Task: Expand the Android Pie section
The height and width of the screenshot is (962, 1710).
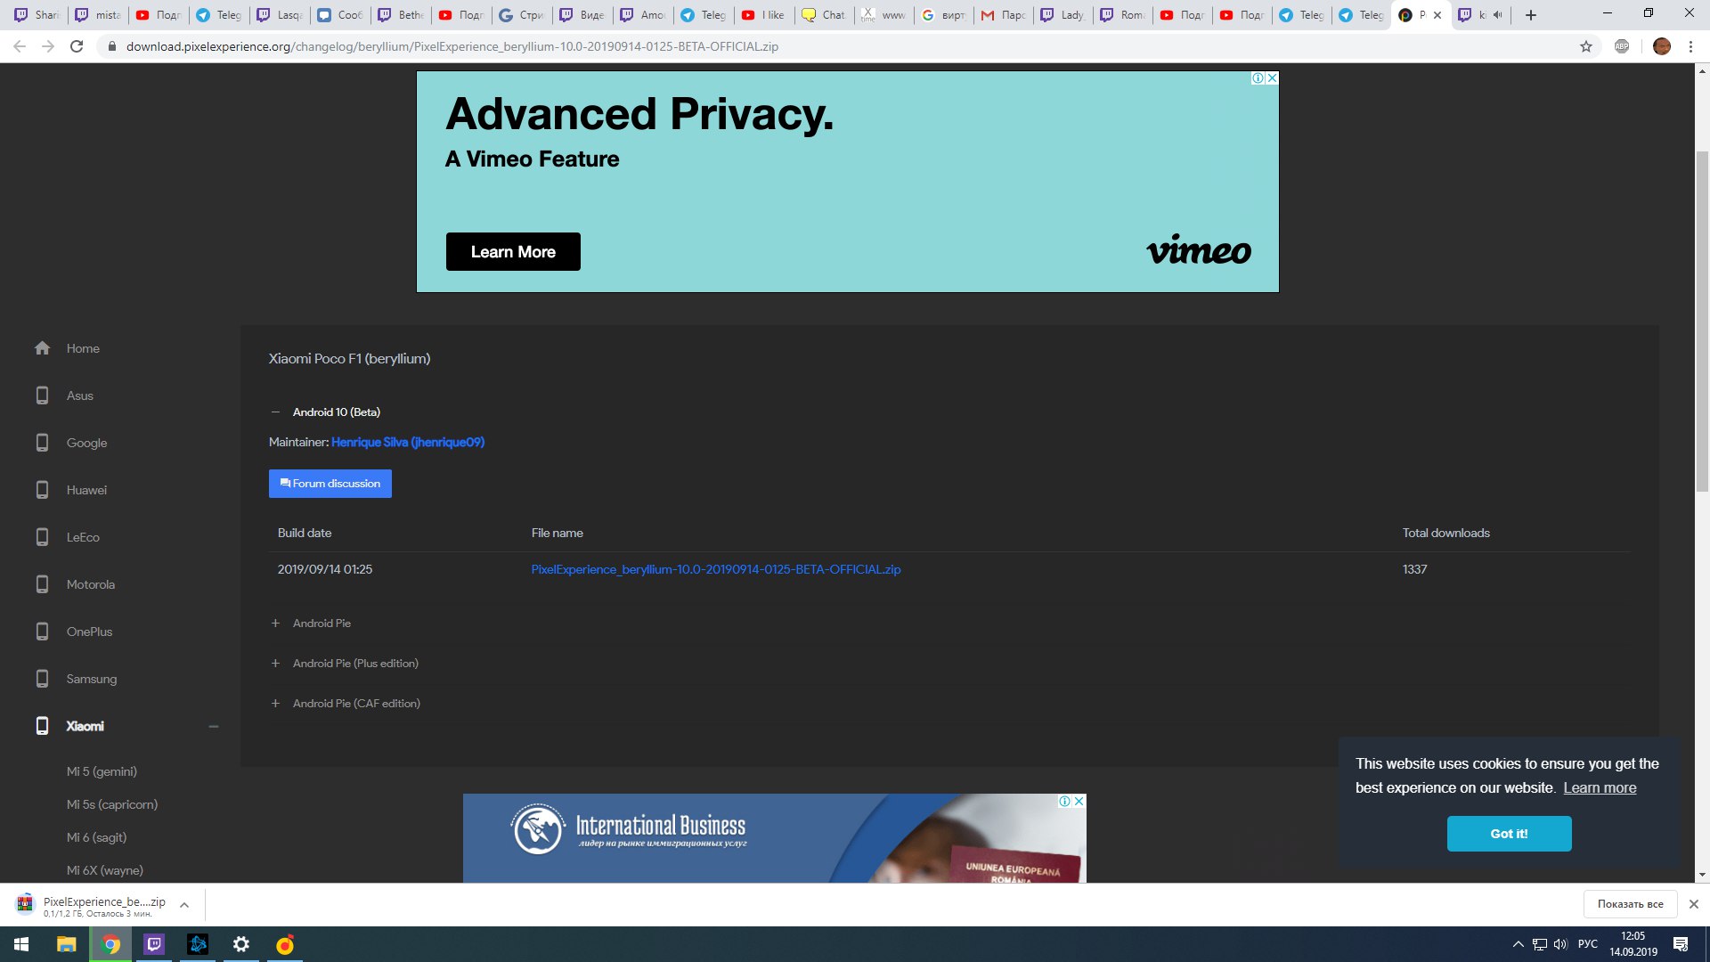Action: tap(275, 624)
